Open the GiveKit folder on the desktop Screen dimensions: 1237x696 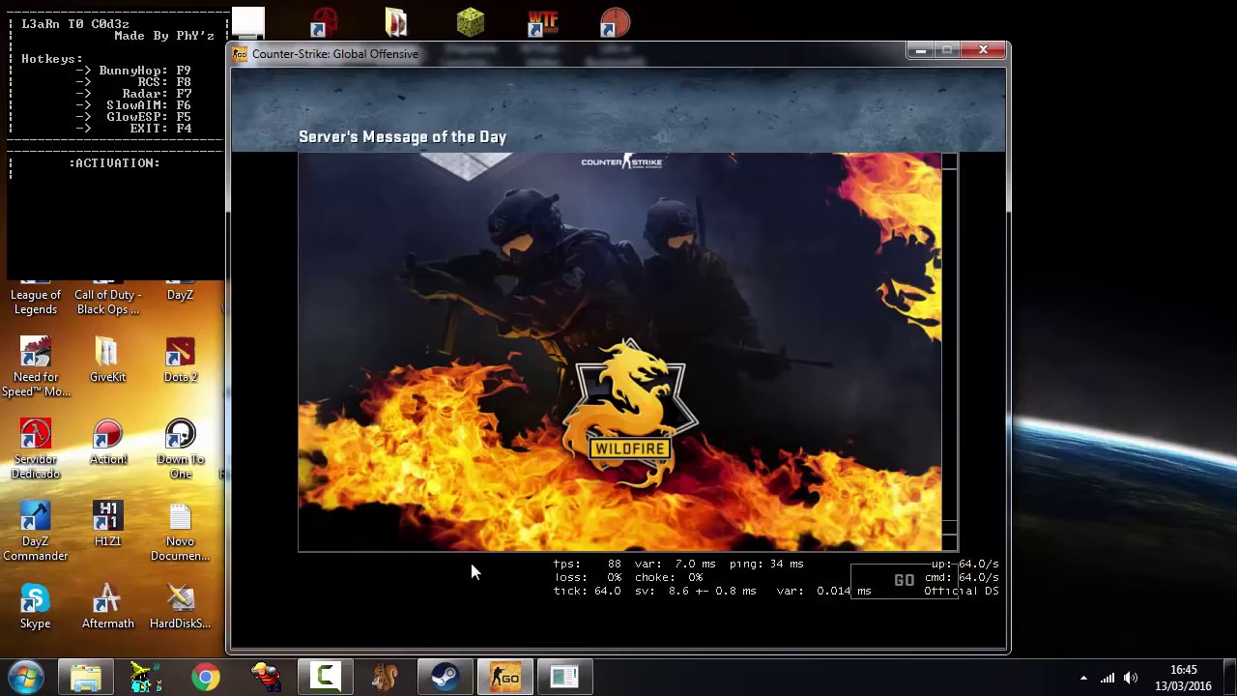coord(107,360)
